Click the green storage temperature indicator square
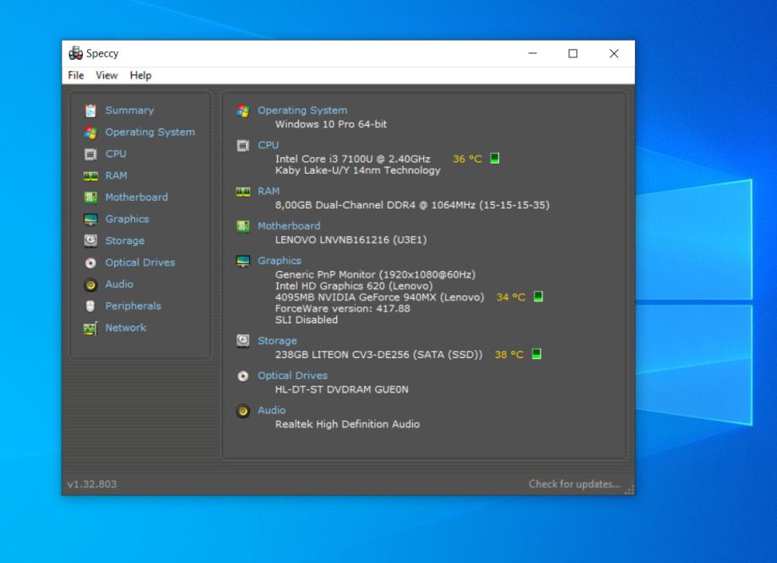Image resolution: width=777 pixels, height=563 pixels. pyautogui.click(x=536, y=354)
